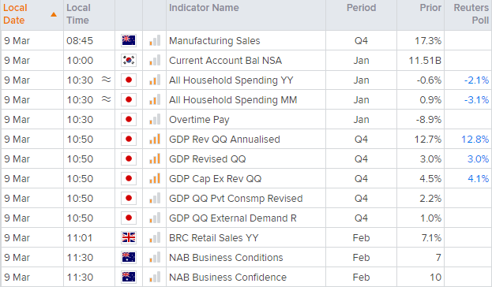Click the UK flag for BRC Retail Sales

(x=129, y=237)
